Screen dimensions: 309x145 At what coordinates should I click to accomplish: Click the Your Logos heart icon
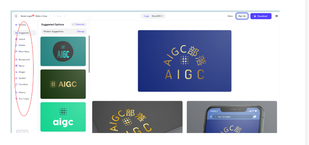pyautogui.click(x=16, y=99)
